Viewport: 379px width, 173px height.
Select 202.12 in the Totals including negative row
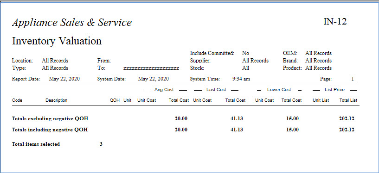[x=347, y=130]
